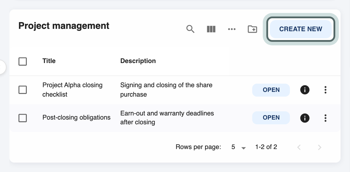Toggle the select-all checkbox in header

click(x=23, y=61)
